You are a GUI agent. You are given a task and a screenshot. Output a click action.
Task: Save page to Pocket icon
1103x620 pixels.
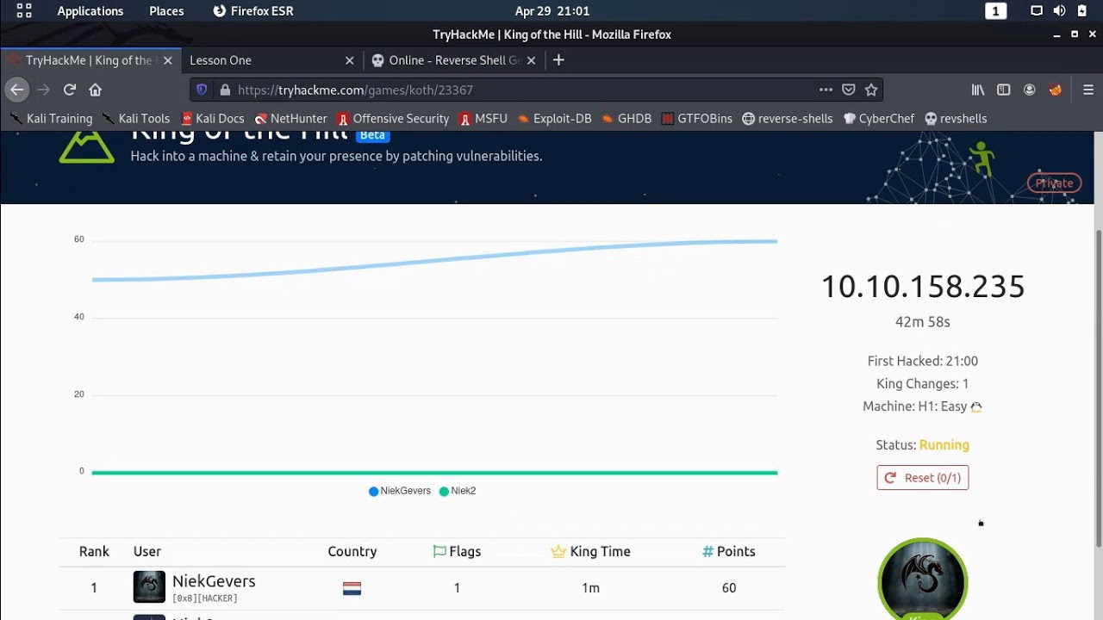coord(849,90)
